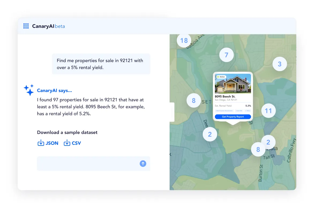314x207 pixels.
Task: Select the 11-property cluster marker on the map
Action: pos(268,110)
